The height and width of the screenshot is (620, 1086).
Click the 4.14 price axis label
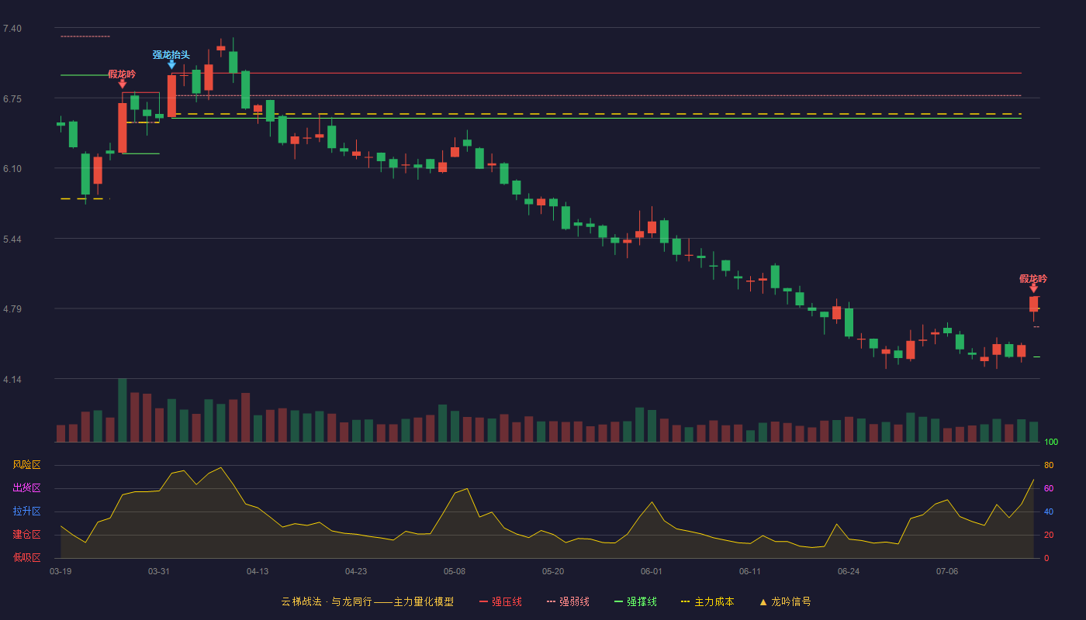tap(12, 380)
